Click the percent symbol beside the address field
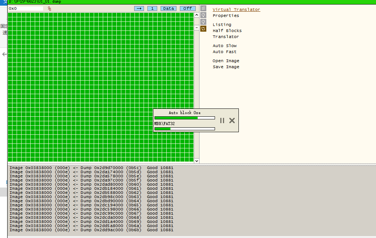Image resolution: width=376 pixels, height=238 pixels. pyautogui.click(x=49, y=8)
